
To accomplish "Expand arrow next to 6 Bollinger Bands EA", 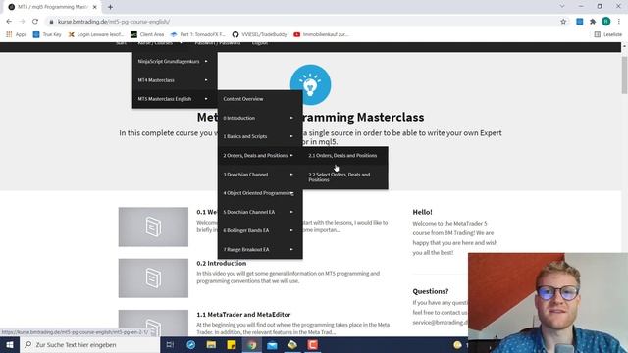I will coord(291,230).
